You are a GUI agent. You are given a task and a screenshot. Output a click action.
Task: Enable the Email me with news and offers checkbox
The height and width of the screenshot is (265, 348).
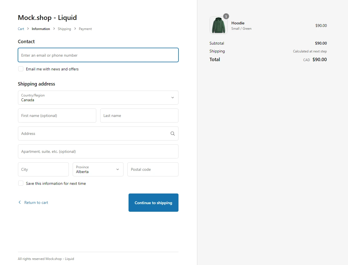[21, 68]
